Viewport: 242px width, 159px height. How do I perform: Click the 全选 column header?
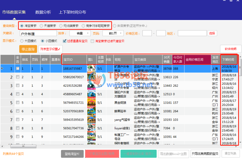[17, 59]
